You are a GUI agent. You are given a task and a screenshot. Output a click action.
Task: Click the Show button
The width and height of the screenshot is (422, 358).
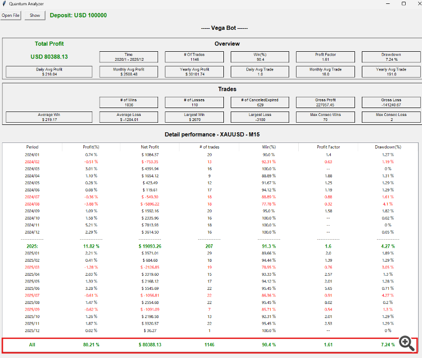point(35,15)
